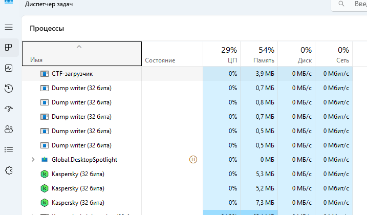Click the suspended status icon for Global.DesktopSpotlight
Screen dimensions: 367x215
193,160
